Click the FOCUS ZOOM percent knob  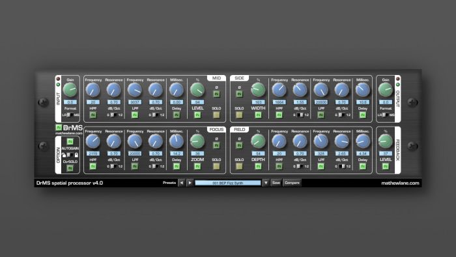tap(197, 142)
